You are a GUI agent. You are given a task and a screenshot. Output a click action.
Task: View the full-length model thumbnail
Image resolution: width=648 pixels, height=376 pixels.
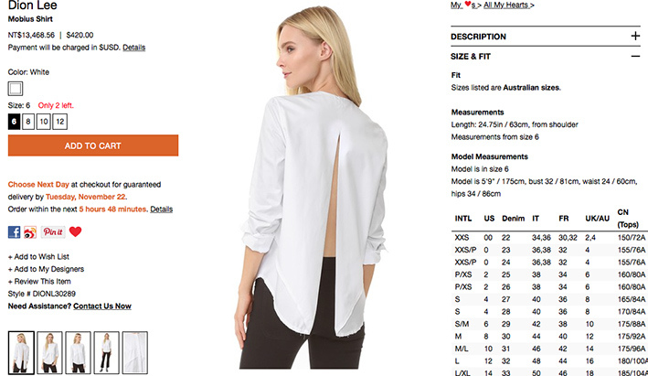click(106, 353)
